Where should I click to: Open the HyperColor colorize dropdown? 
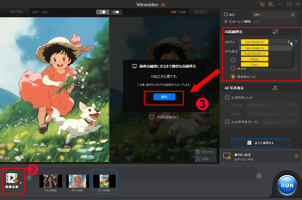click(x=279, y=122)
